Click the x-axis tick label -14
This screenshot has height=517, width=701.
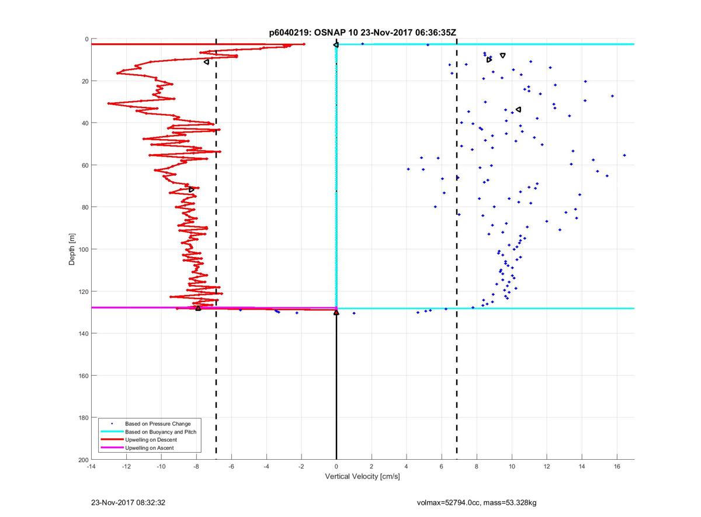91,466
